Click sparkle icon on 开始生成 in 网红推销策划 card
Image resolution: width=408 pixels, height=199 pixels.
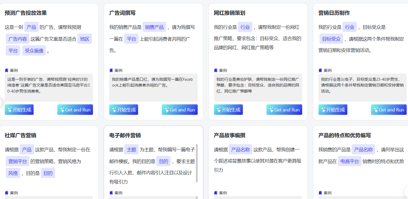coord(219,110)
